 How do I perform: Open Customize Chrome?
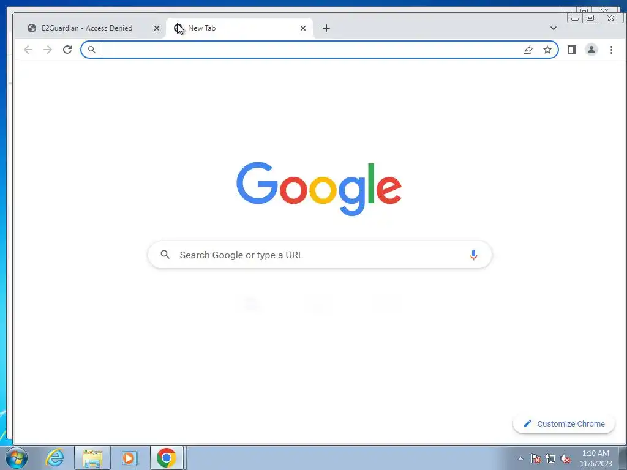point(564,423)
